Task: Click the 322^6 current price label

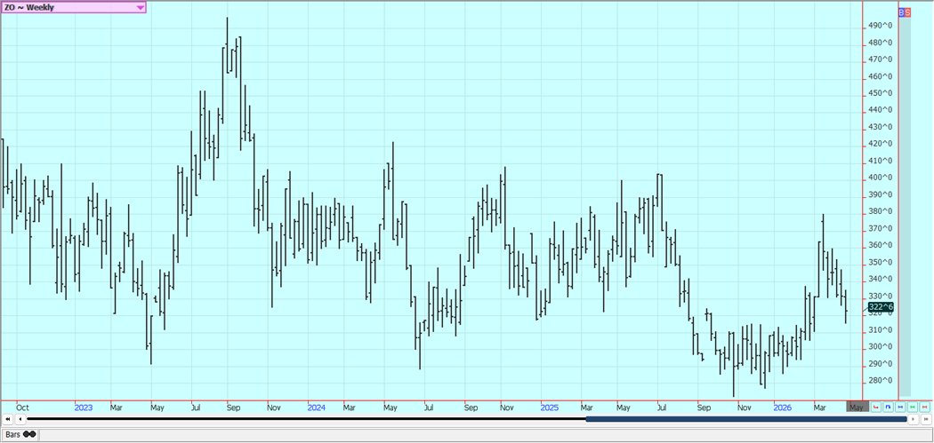Action: click(881, 307)
